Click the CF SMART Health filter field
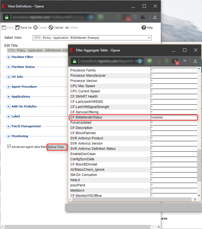This screenshot has height=229, width=202. [174, 96]
